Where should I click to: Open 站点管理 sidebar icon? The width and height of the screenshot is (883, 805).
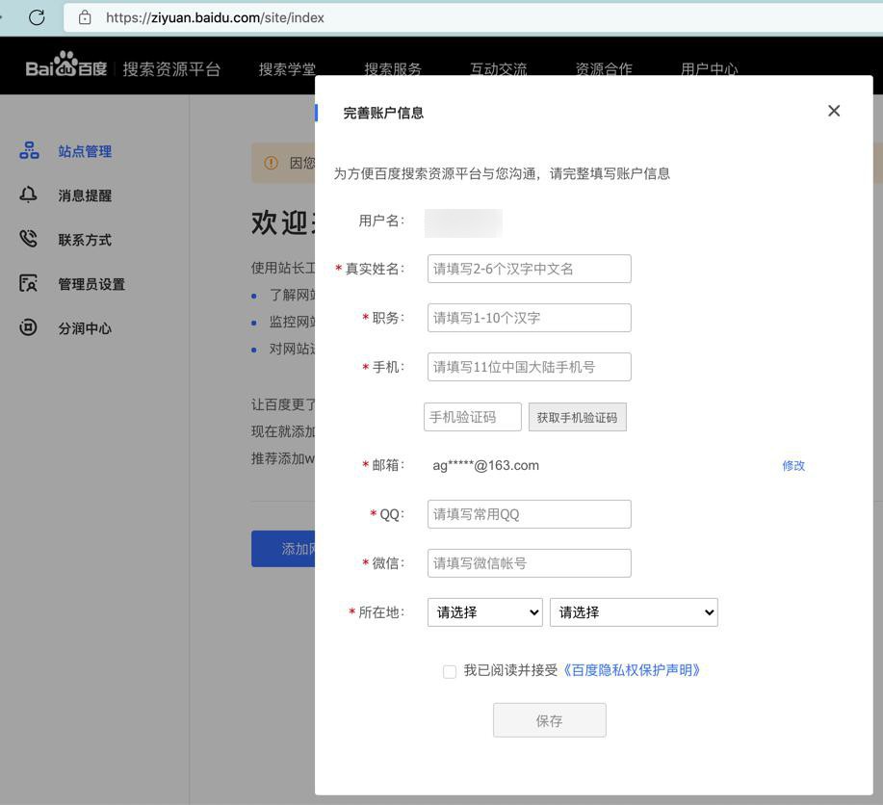(x=29, y=150)
